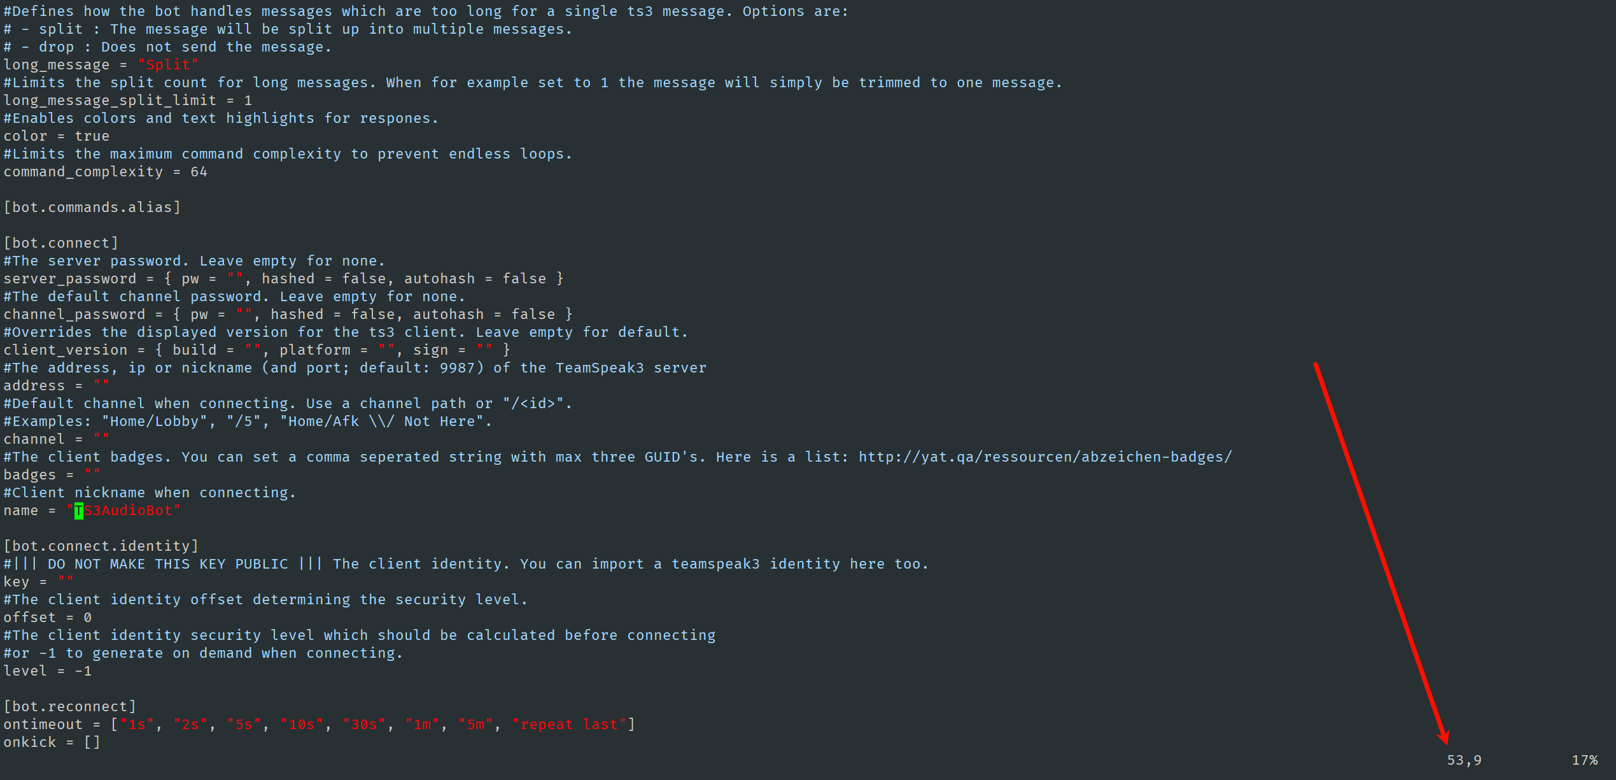The image size is (1616, 780).
Task: Click the autohash false in server_password line
Action: [524, 279]
